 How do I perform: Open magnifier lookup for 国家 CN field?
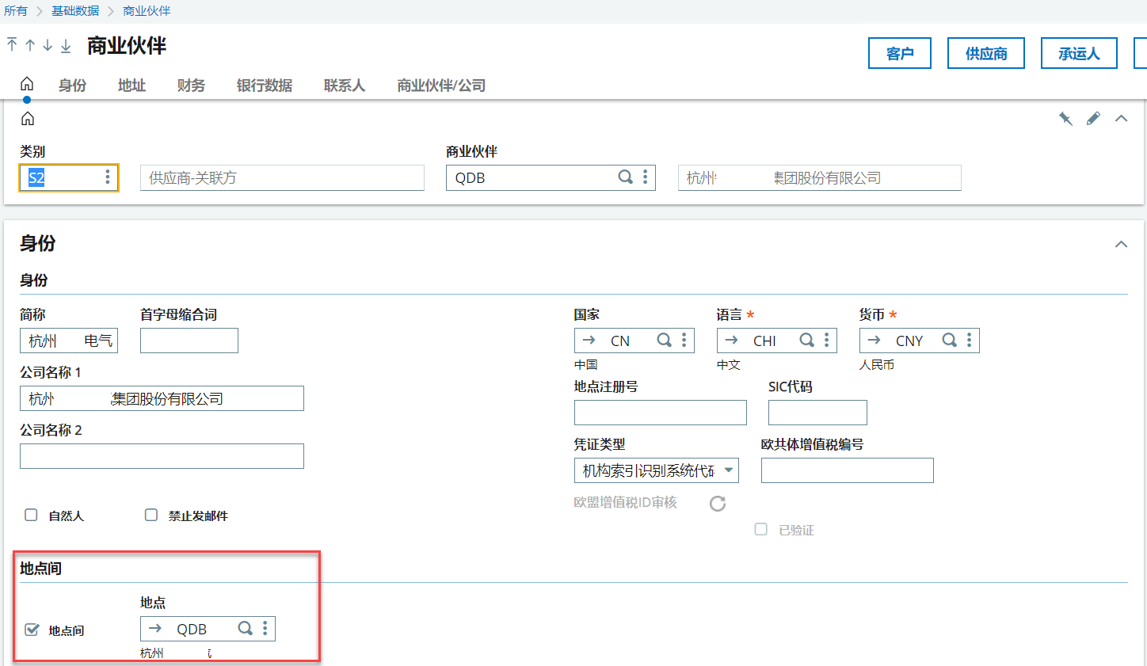664,341
